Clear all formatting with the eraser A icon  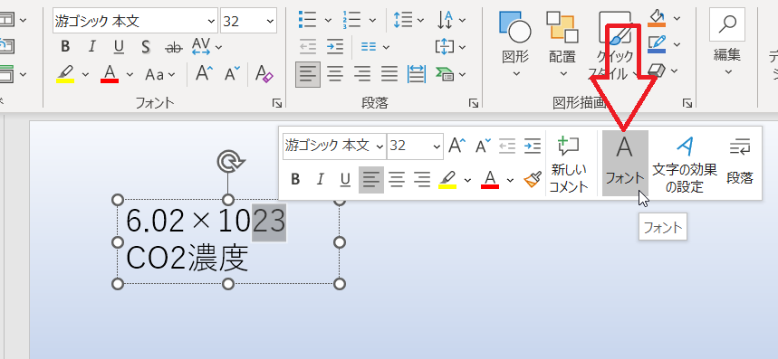click(264, 74)
